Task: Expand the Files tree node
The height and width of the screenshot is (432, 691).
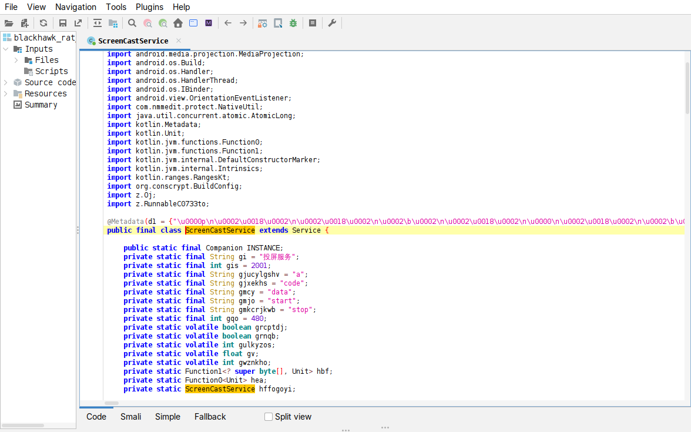Action: click(x=16, y=60)
